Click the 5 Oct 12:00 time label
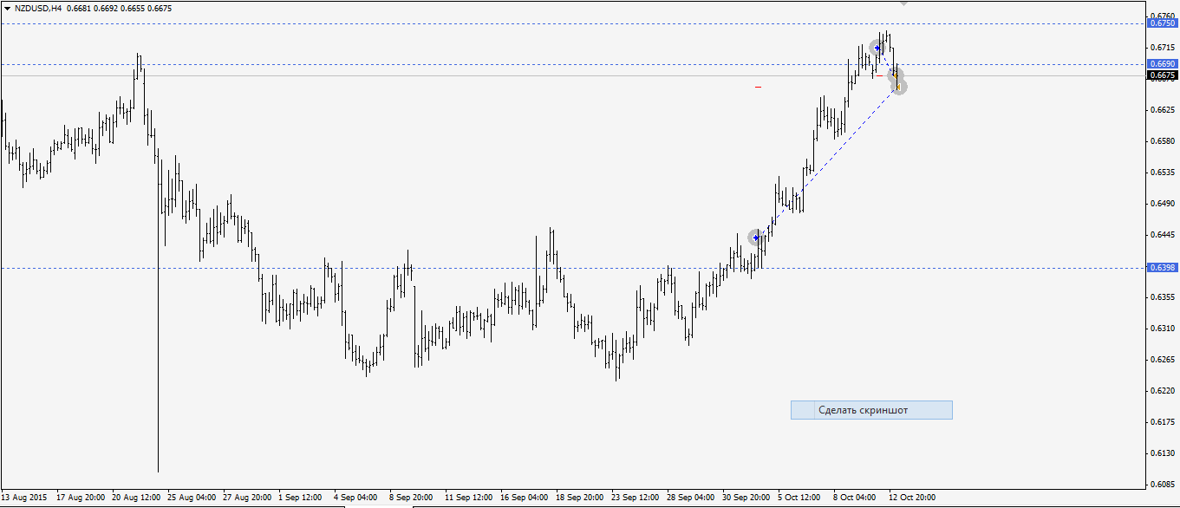The height and width of the screenshot is (508, 1180). tap(799, 498)
